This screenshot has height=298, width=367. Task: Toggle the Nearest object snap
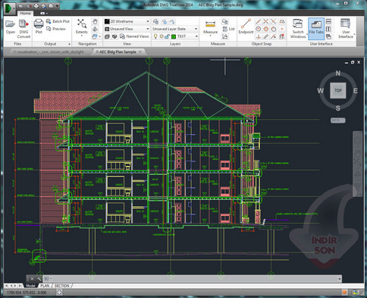[273, 36]
